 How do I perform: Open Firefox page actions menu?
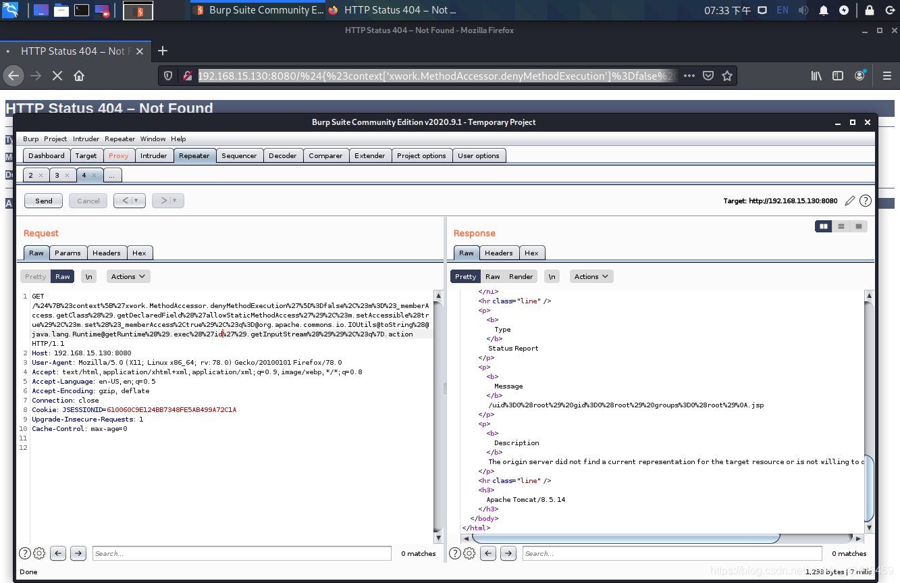[x=689, y=76]
